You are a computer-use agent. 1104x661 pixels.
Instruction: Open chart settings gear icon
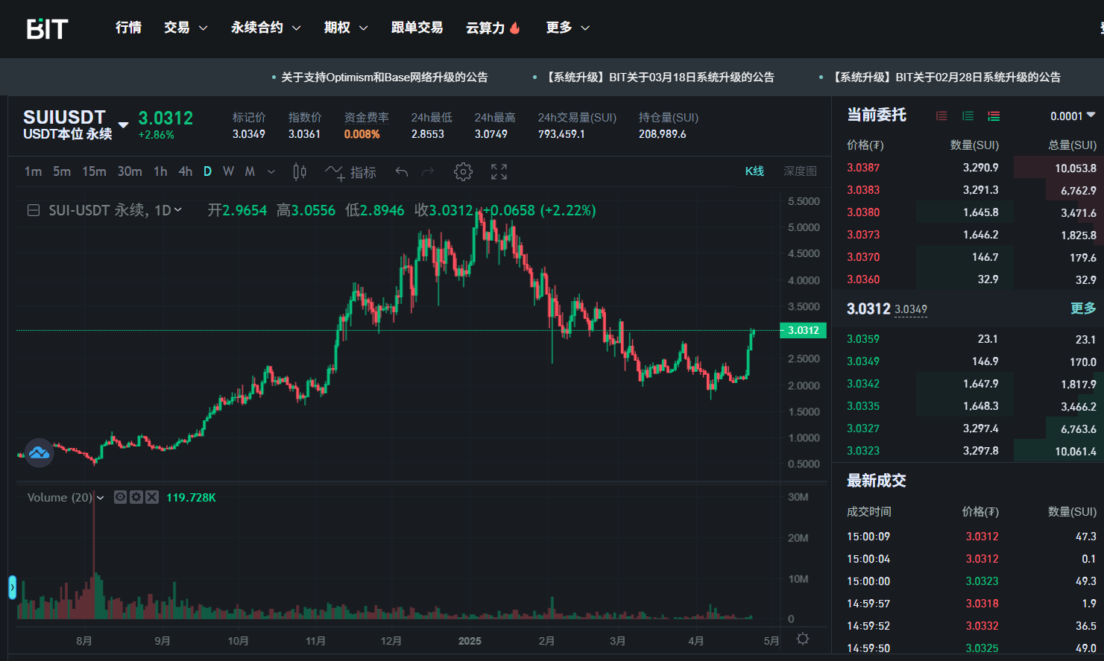click(x=463, y=172)
